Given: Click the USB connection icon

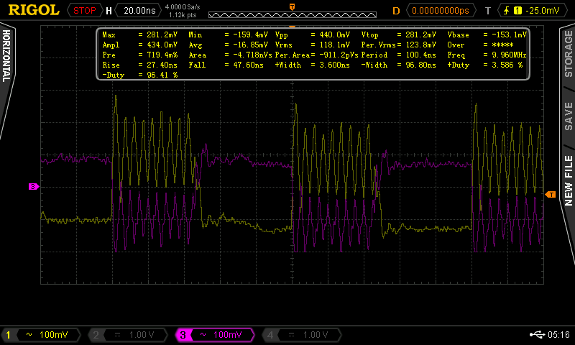Looking at the screenshot, I should pos(537,334).
